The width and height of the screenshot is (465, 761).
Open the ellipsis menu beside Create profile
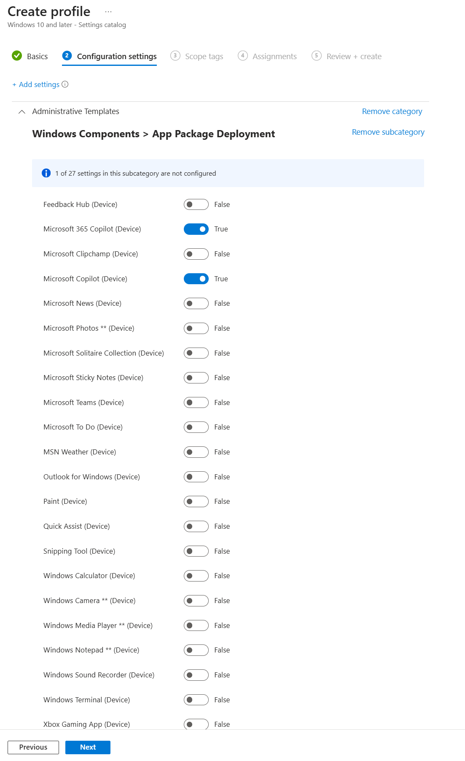[x=108, y=12]
